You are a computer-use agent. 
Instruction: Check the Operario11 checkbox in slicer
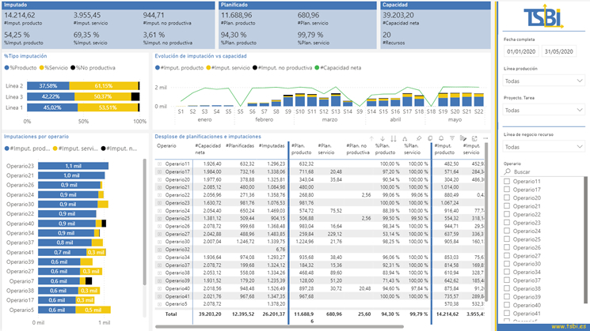pos(507,181)
